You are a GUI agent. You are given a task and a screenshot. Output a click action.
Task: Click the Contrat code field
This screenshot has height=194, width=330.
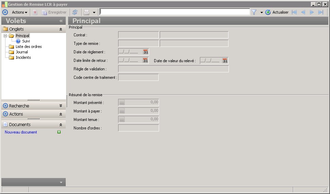click(x=139, y=35)
